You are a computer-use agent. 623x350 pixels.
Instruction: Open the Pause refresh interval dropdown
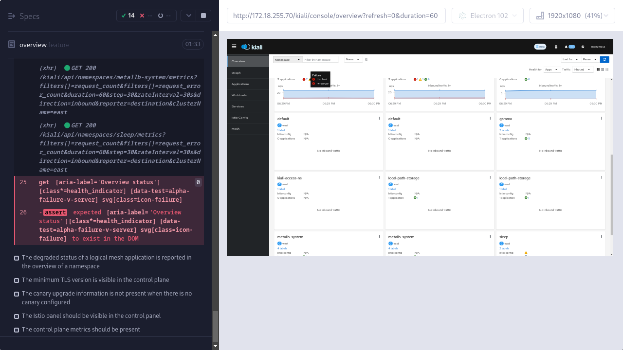click(x=590, y=59)
